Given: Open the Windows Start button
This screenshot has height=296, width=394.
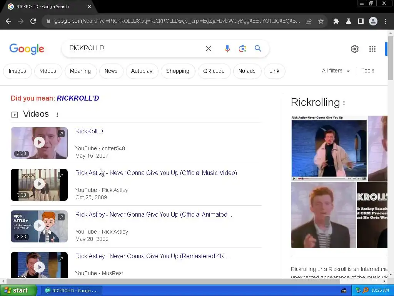Looking at the screenshot, I should (x=18, y=291).
